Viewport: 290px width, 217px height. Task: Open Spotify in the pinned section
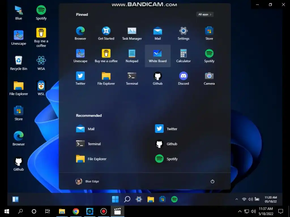tap(209, 56)
